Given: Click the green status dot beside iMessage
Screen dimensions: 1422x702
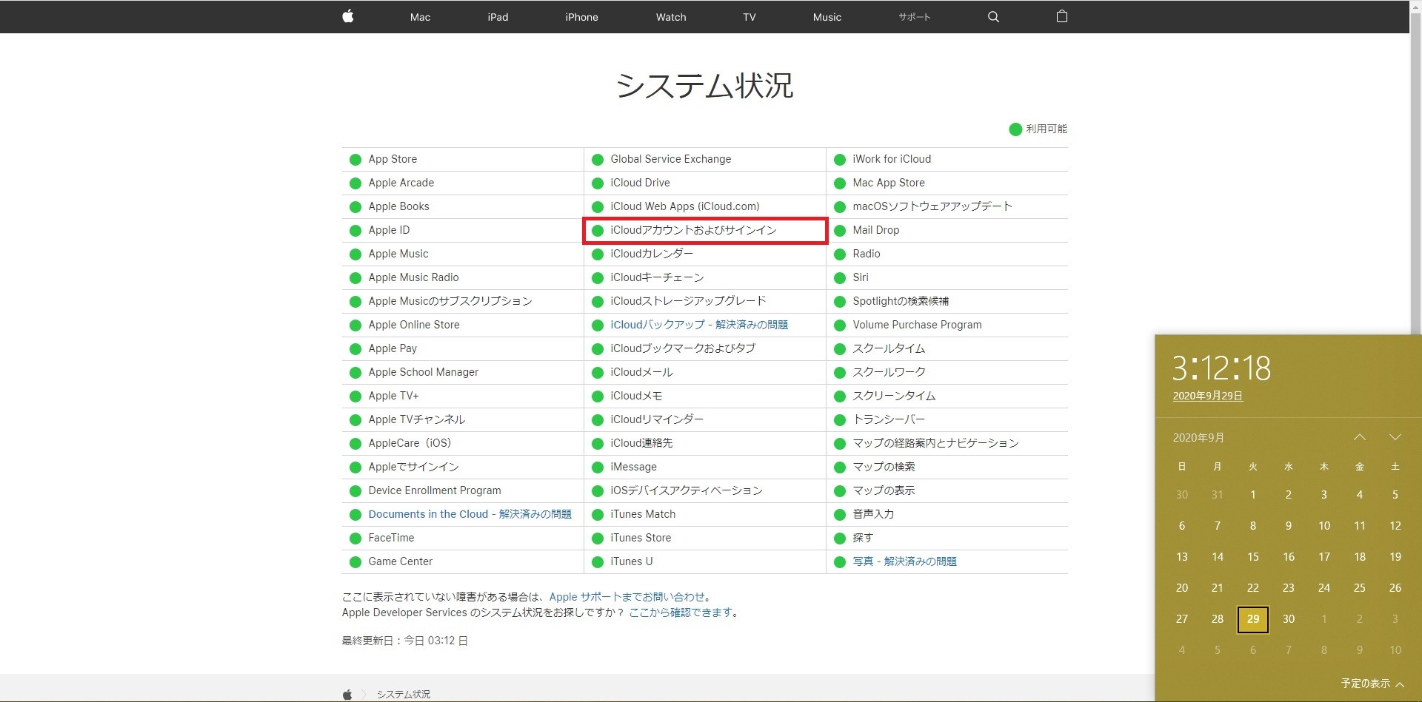Looking at the screenshot, I should pos(598,467).
